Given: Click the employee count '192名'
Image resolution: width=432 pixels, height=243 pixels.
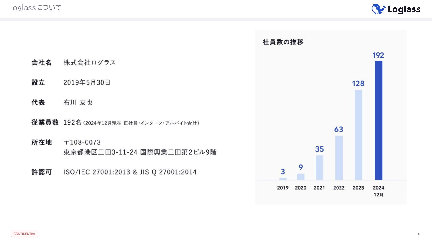Looking at the screenshot, I should pos(73,122).
